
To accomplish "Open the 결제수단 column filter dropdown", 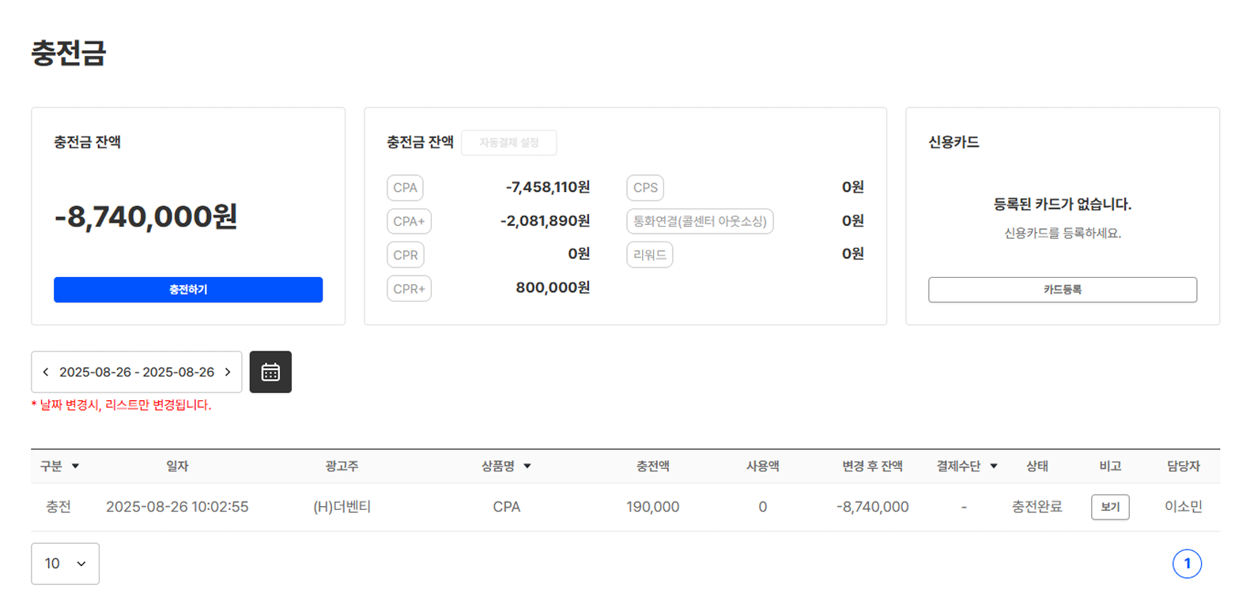I will point(993,467).
